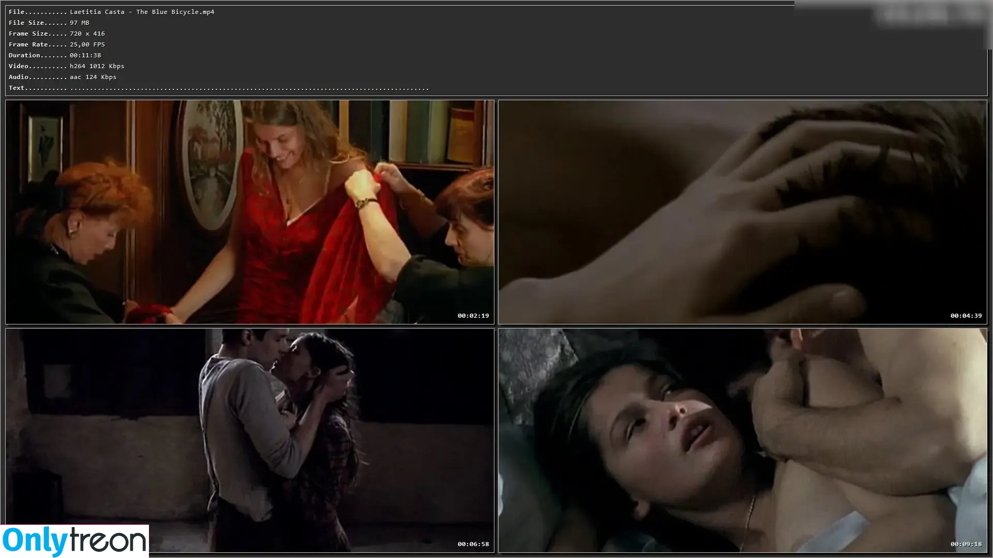This screenshot has width=993, height=558.
Task: Select the file size value '97 MB'
Action: pos(80,23)
